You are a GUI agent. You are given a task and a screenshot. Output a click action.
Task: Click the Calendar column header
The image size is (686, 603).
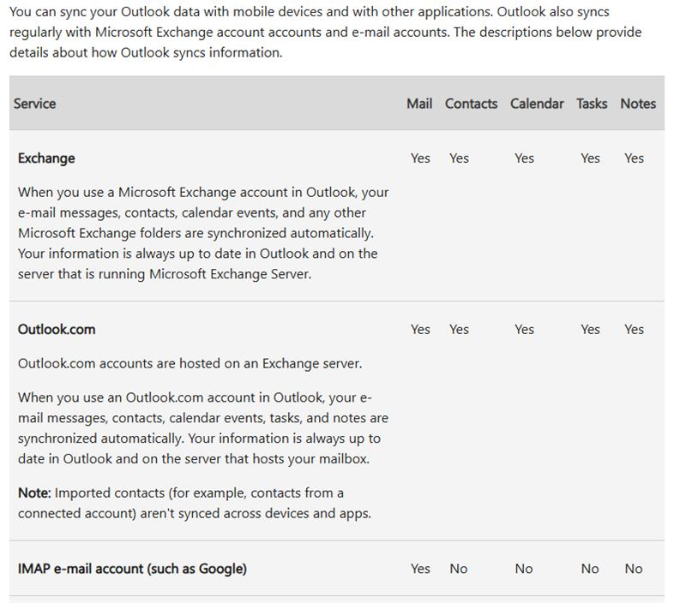click(x=537, y=104)
